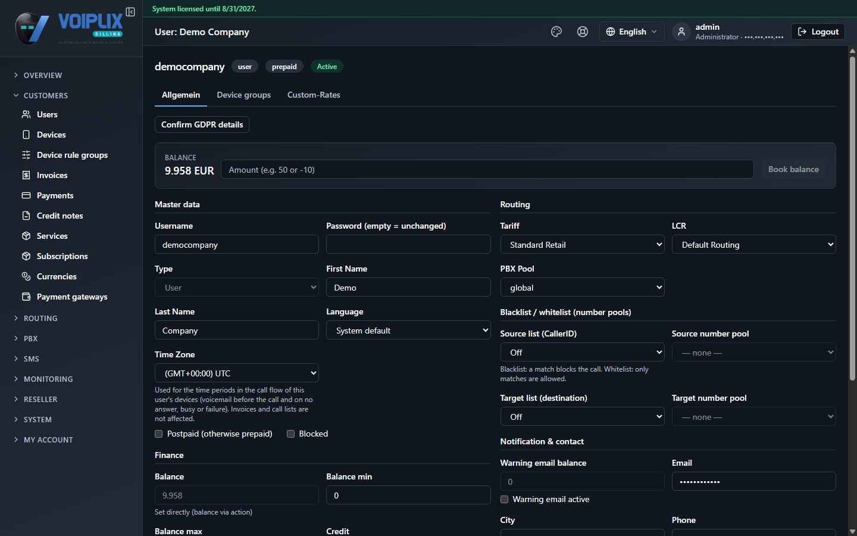Switch to the Custom-Rates tab
Screen dimensions: 857x536
314,95
